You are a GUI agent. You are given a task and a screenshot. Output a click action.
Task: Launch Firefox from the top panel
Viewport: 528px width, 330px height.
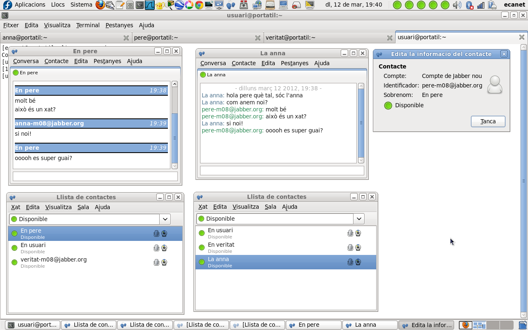point(100,5)
